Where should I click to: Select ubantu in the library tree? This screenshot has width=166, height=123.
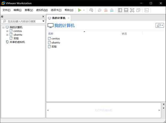pos(18,35)
